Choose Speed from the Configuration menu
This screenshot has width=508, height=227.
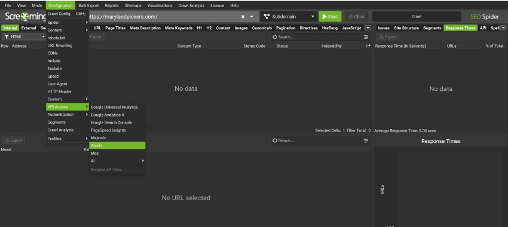coord(68,76)
